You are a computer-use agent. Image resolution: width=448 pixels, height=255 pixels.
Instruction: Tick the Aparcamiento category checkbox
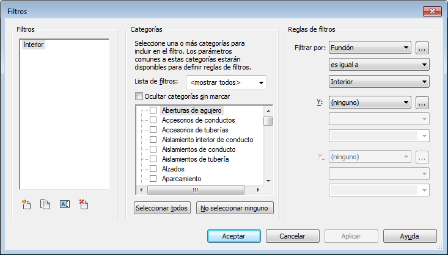[x=153, y=179]
